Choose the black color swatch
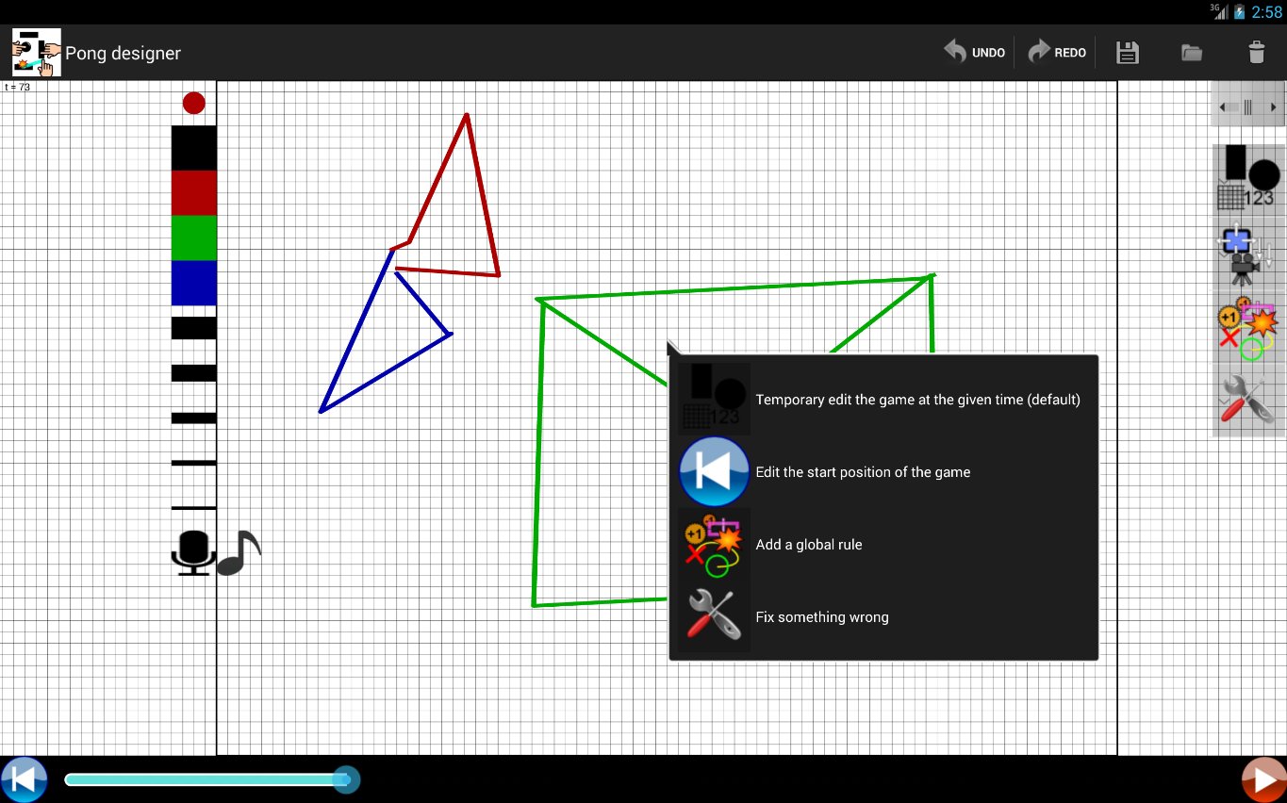This screenshot has width=1287, height=803. click(x=193, y=148)
